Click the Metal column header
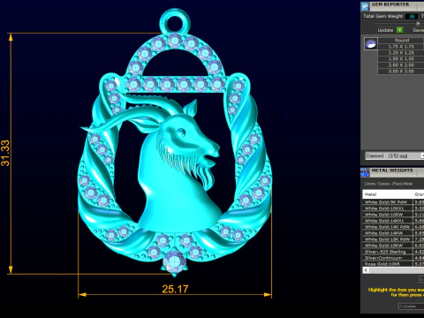 pyautogui.click(x=387, y=194)
